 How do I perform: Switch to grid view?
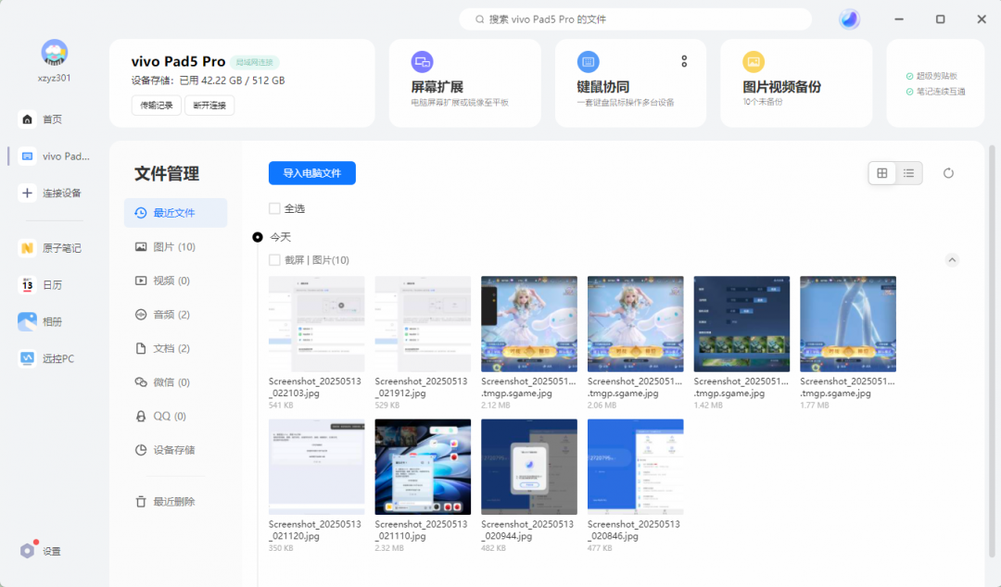click(x=882, y=173)
